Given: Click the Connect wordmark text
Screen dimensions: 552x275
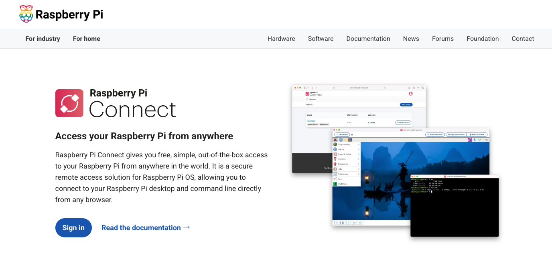Looking at the screenshot, I should (132, 109).
